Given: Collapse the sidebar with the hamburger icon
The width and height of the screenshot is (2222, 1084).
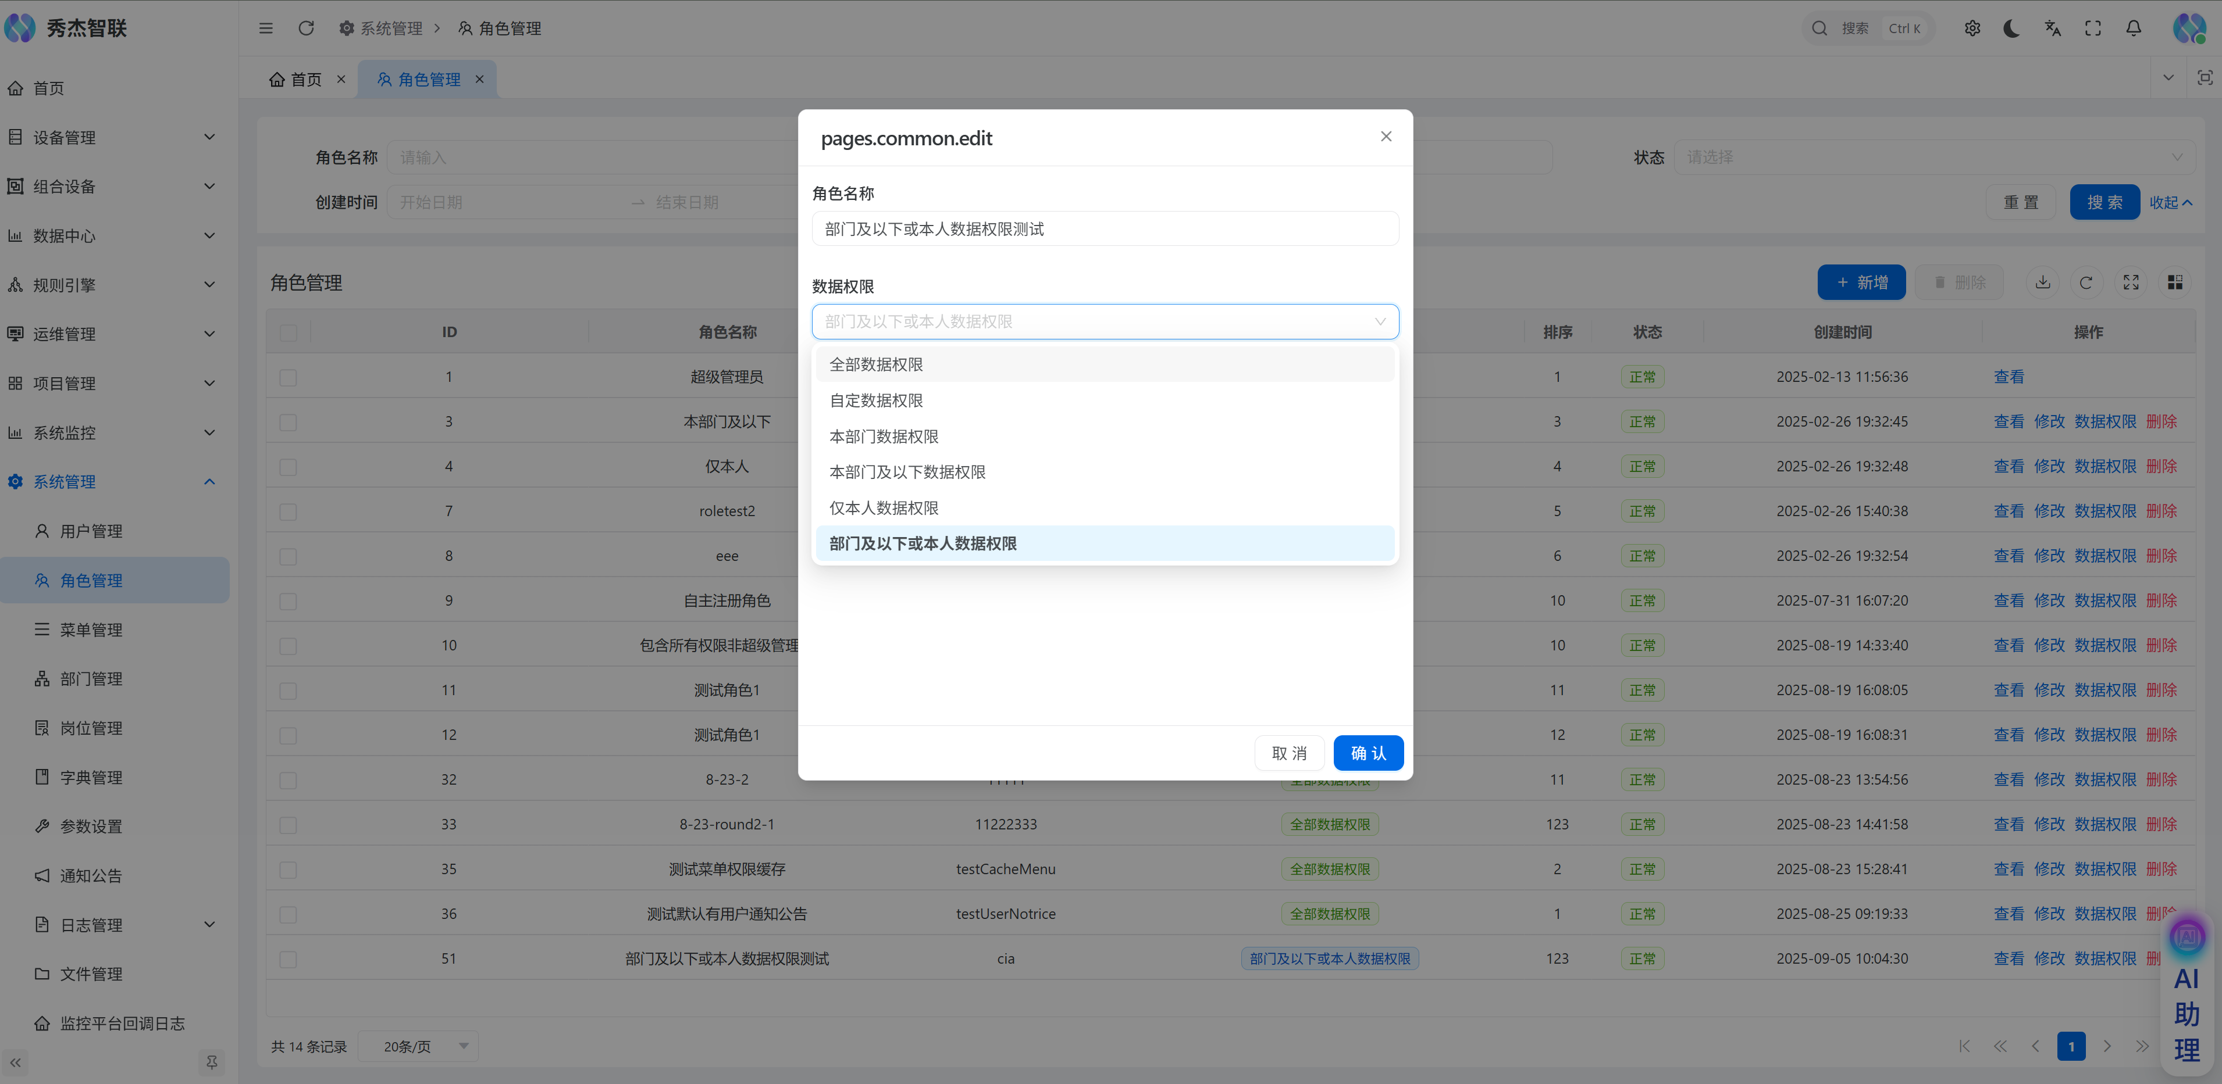Looking at the screenshot, I should [x=266, y=28].
